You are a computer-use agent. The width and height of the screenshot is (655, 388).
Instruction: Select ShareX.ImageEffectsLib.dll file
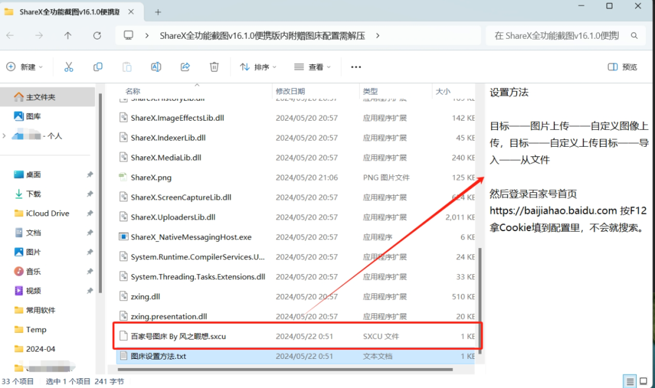(296, 118)
